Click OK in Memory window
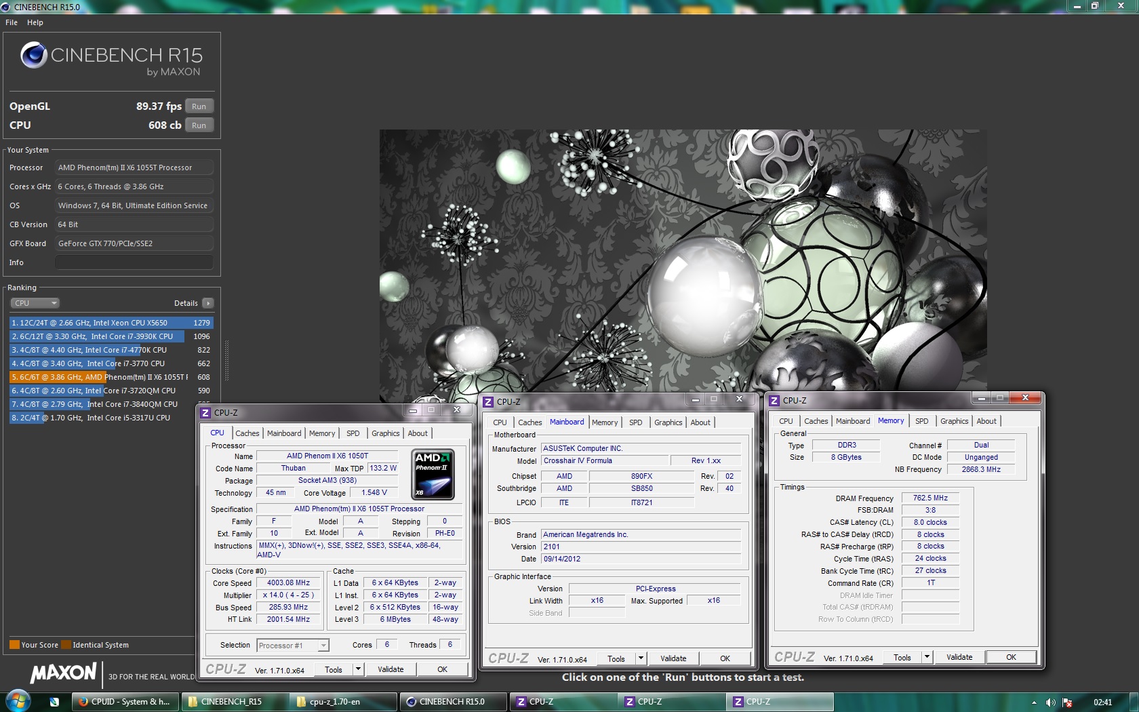The height and width of the screenshot is (712, 1139). (1011, 657)
